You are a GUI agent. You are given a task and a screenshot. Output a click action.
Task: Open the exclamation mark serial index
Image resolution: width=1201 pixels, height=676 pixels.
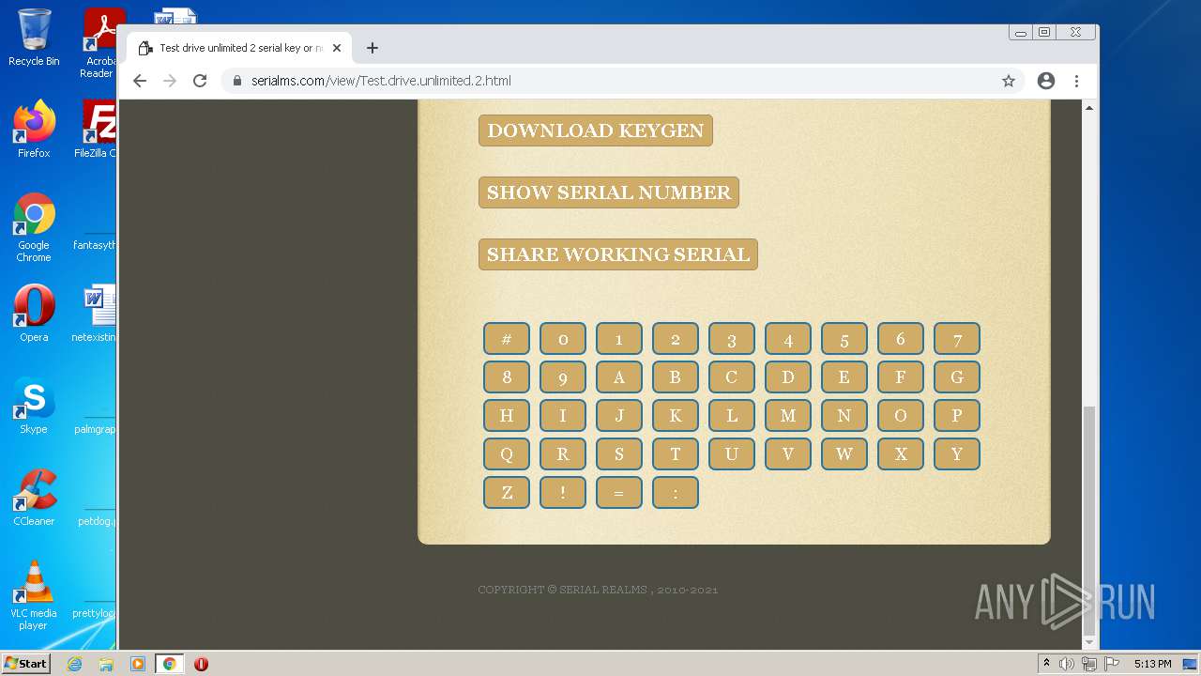point(563,493)
